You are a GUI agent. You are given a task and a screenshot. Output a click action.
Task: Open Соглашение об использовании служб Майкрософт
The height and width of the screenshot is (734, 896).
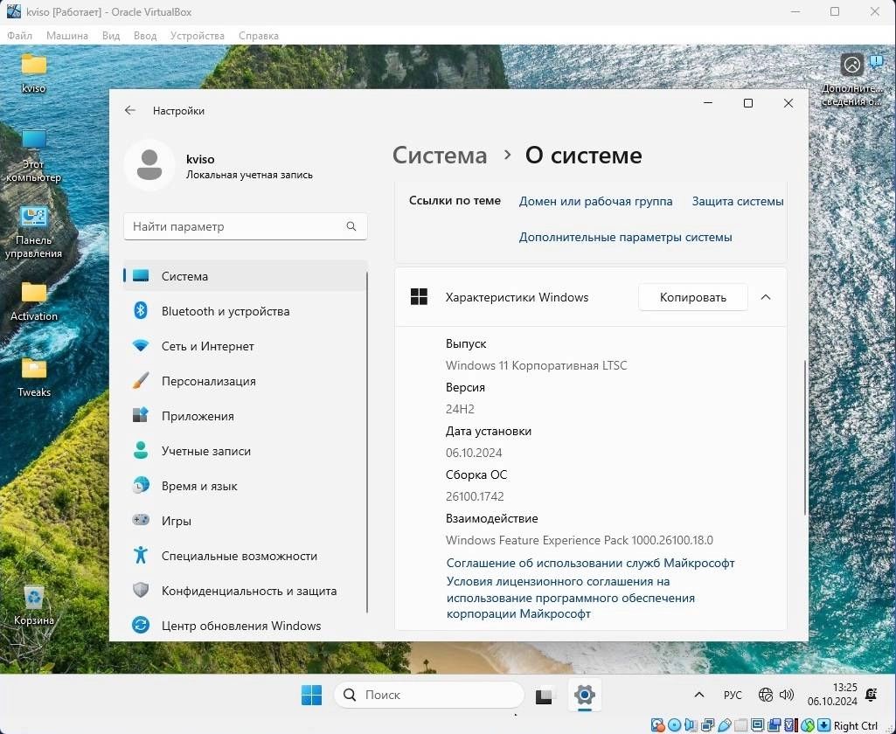(x=590, y=563)
